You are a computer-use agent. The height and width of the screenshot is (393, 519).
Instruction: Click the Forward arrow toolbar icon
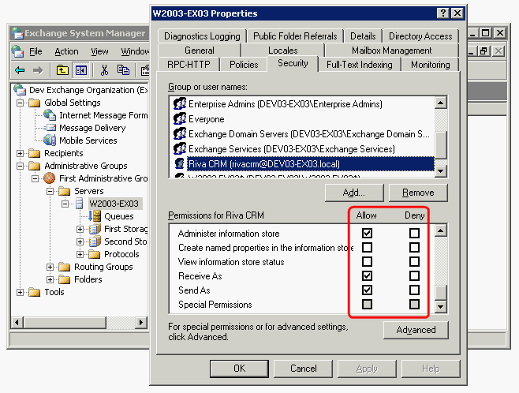point(38,70)
